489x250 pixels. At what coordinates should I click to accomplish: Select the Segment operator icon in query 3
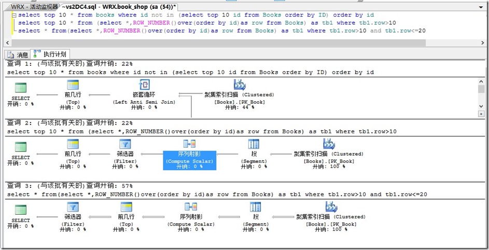(x=256, y=207)
